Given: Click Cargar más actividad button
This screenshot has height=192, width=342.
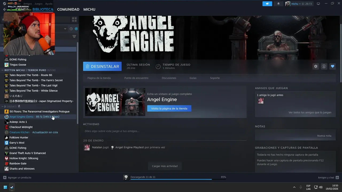Looking at the screenshot, I should [x=165, y=166].
